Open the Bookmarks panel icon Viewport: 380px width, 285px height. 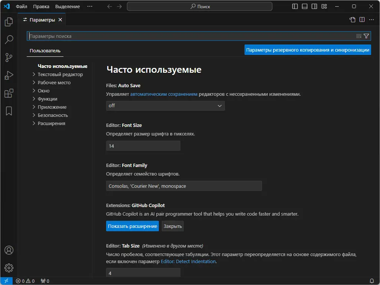point(8,111)
